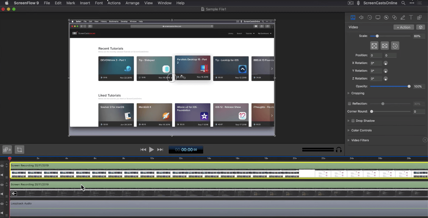The width and height of the screenshot is (428, 218).
Task: Click the ScreenCastsOnline menu bar item
Action: 380,3
